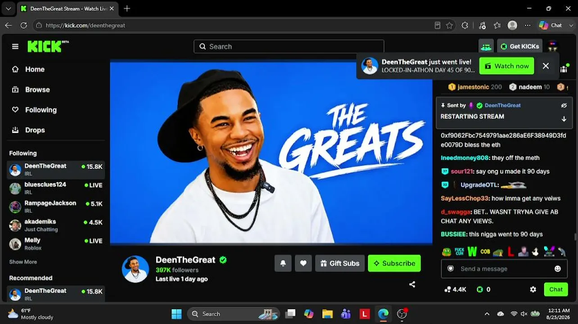Screen dimensions: 578x324
Task: Expand the pinned message down arrow
Action: point(564,119)
